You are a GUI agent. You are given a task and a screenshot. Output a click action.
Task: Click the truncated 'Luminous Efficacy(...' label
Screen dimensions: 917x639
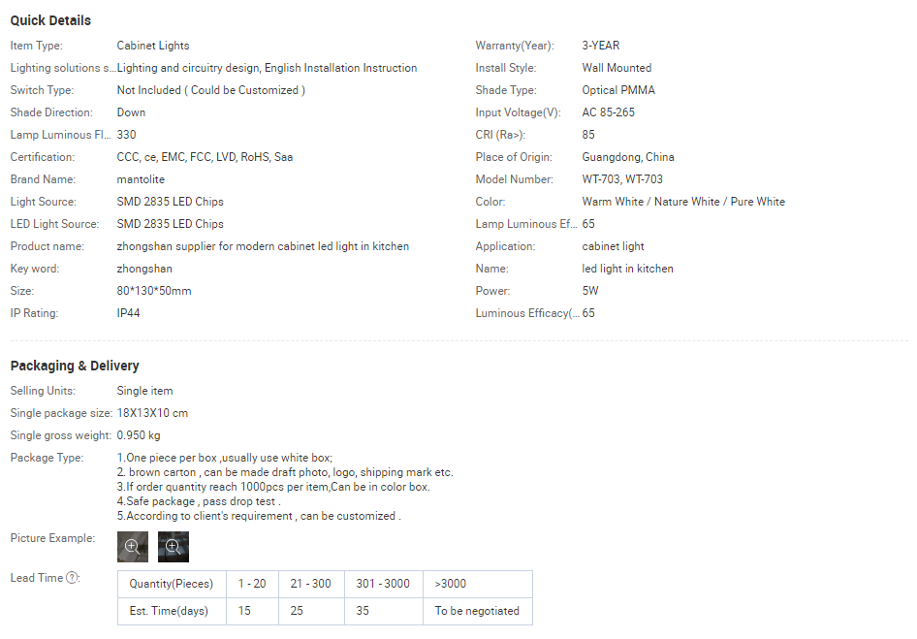pyautogui.click(x=526, y=313)
